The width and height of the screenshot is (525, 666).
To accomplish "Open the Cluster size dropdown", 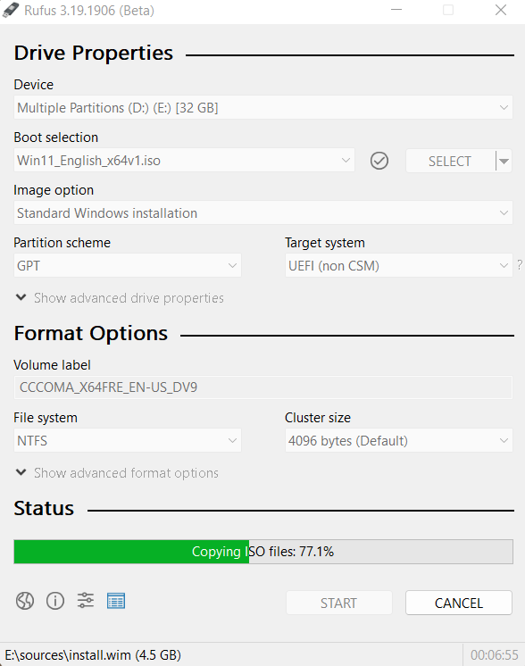I will pyautogui.click(x=398, y=440).
